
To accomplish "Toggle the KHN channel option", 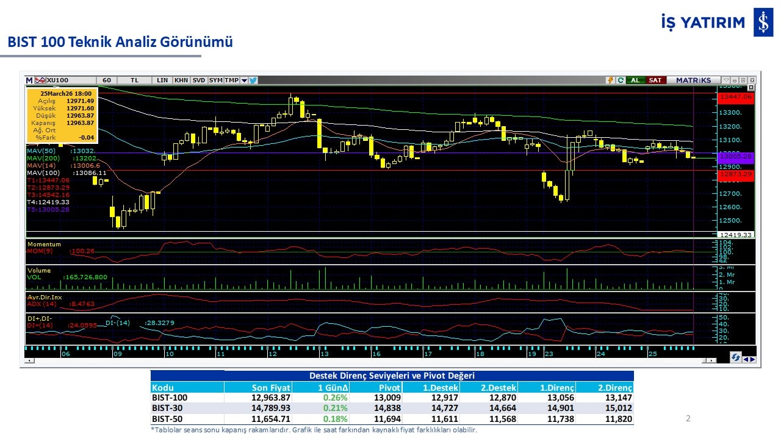I will point(181,80).
